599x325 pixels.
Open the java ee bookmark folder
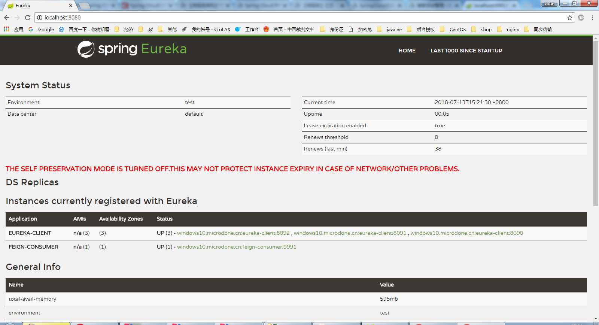[389, 29]
